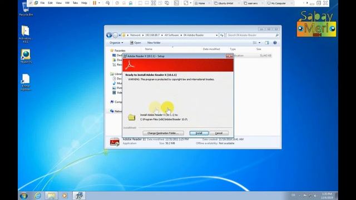
Task: Sort by Type column header
Action: 233,49
